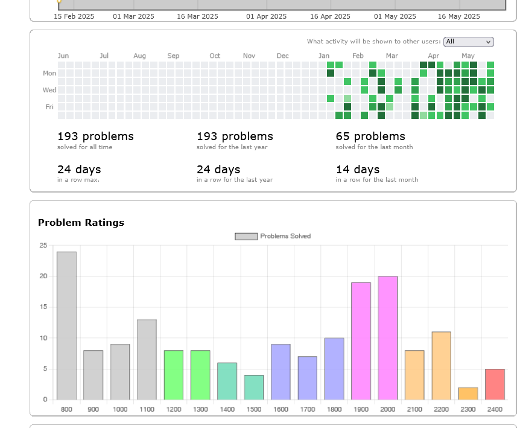Click the gray Problems Solved legend swatch

point(246,236)
